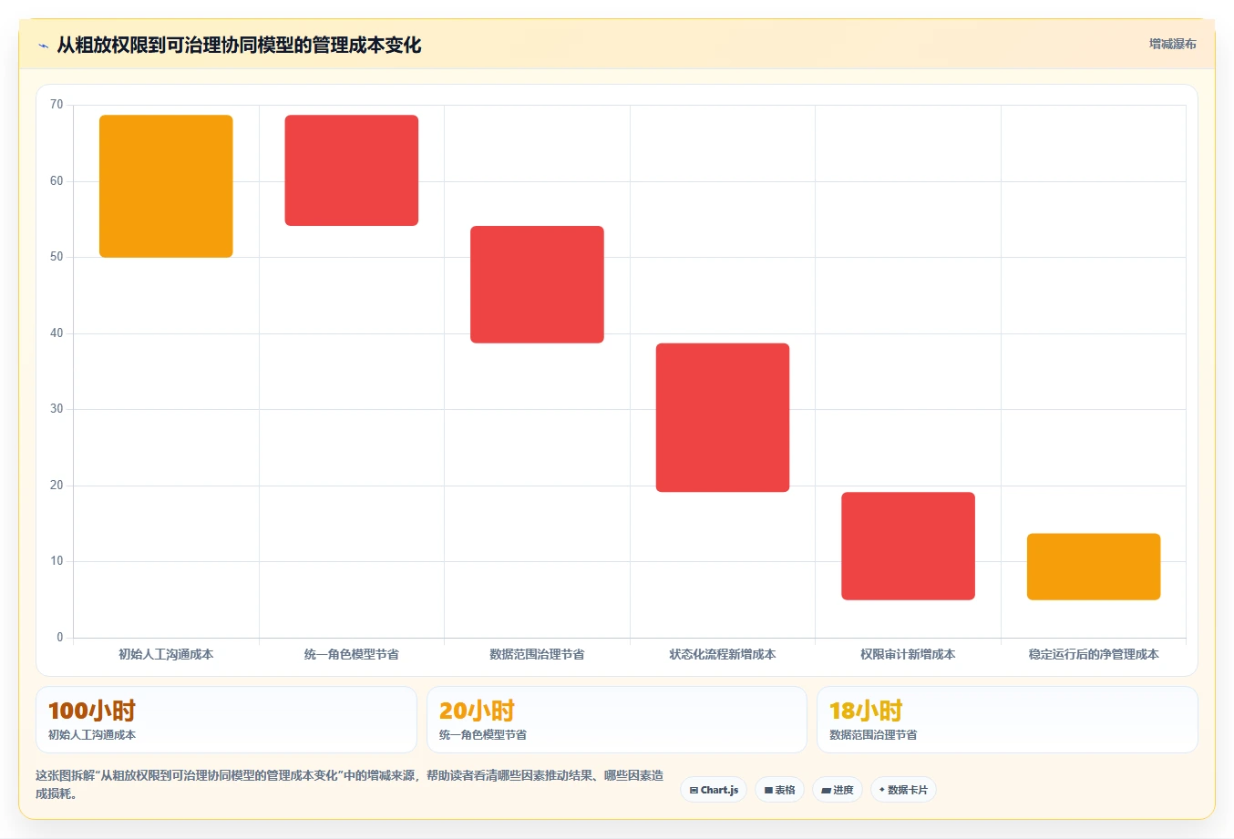Click y-axis value 30

tap(57, 409)
